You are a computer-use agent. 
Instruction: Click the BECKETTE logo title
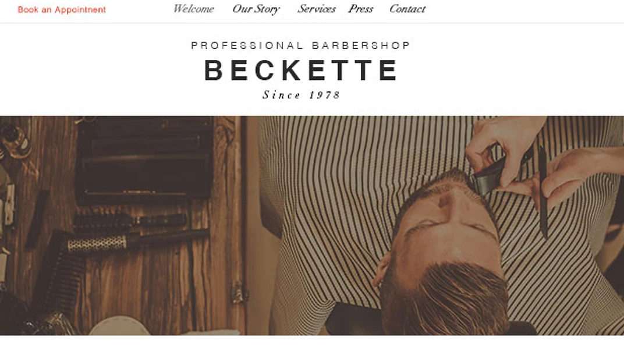pyautogui.click(x=301, y=70)
